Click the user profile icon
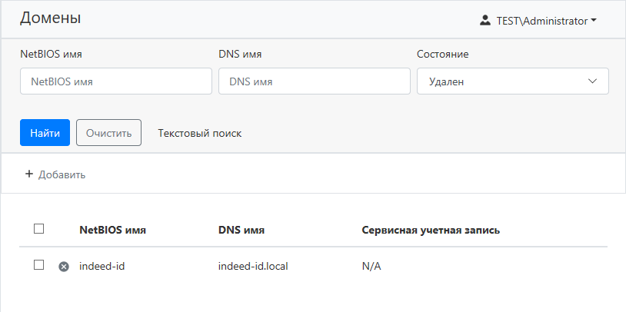Screen dimensions: 626x312 pyautogui.click(x=485, y=21)
